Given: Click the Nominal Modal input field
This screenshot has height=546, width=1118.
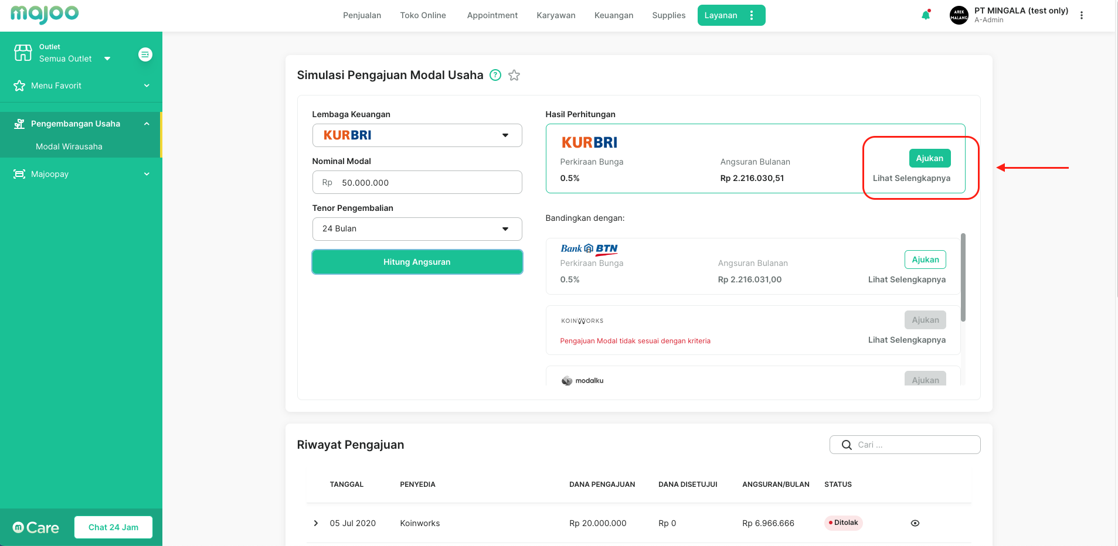Looking at the screenshot, I should 417,182.
